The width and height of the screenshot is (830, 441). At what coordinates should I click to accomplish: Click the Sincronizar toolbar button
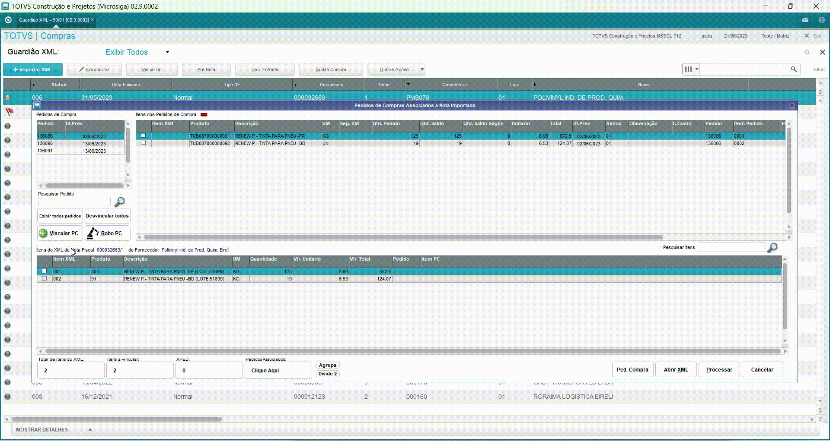point(94,69)
